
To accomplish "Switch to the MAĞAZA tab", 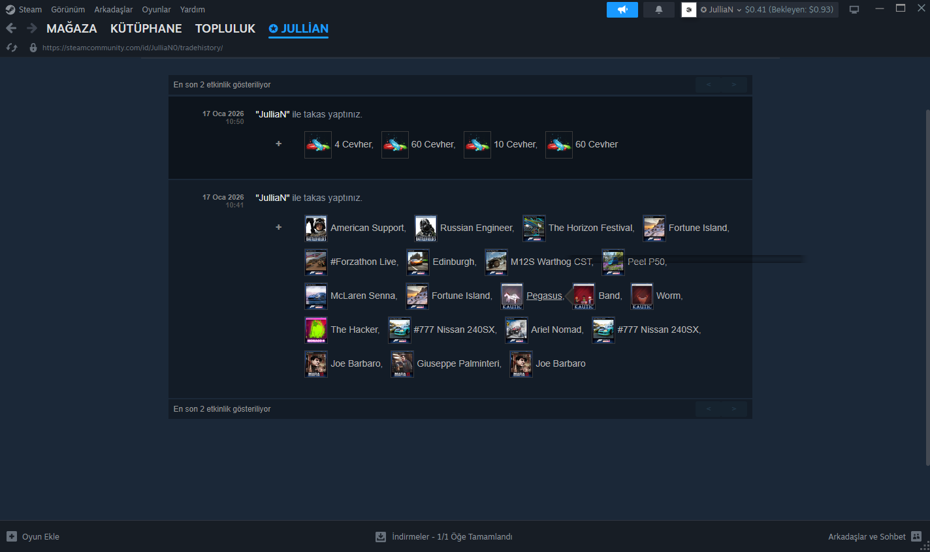I will tap(72, 29).
